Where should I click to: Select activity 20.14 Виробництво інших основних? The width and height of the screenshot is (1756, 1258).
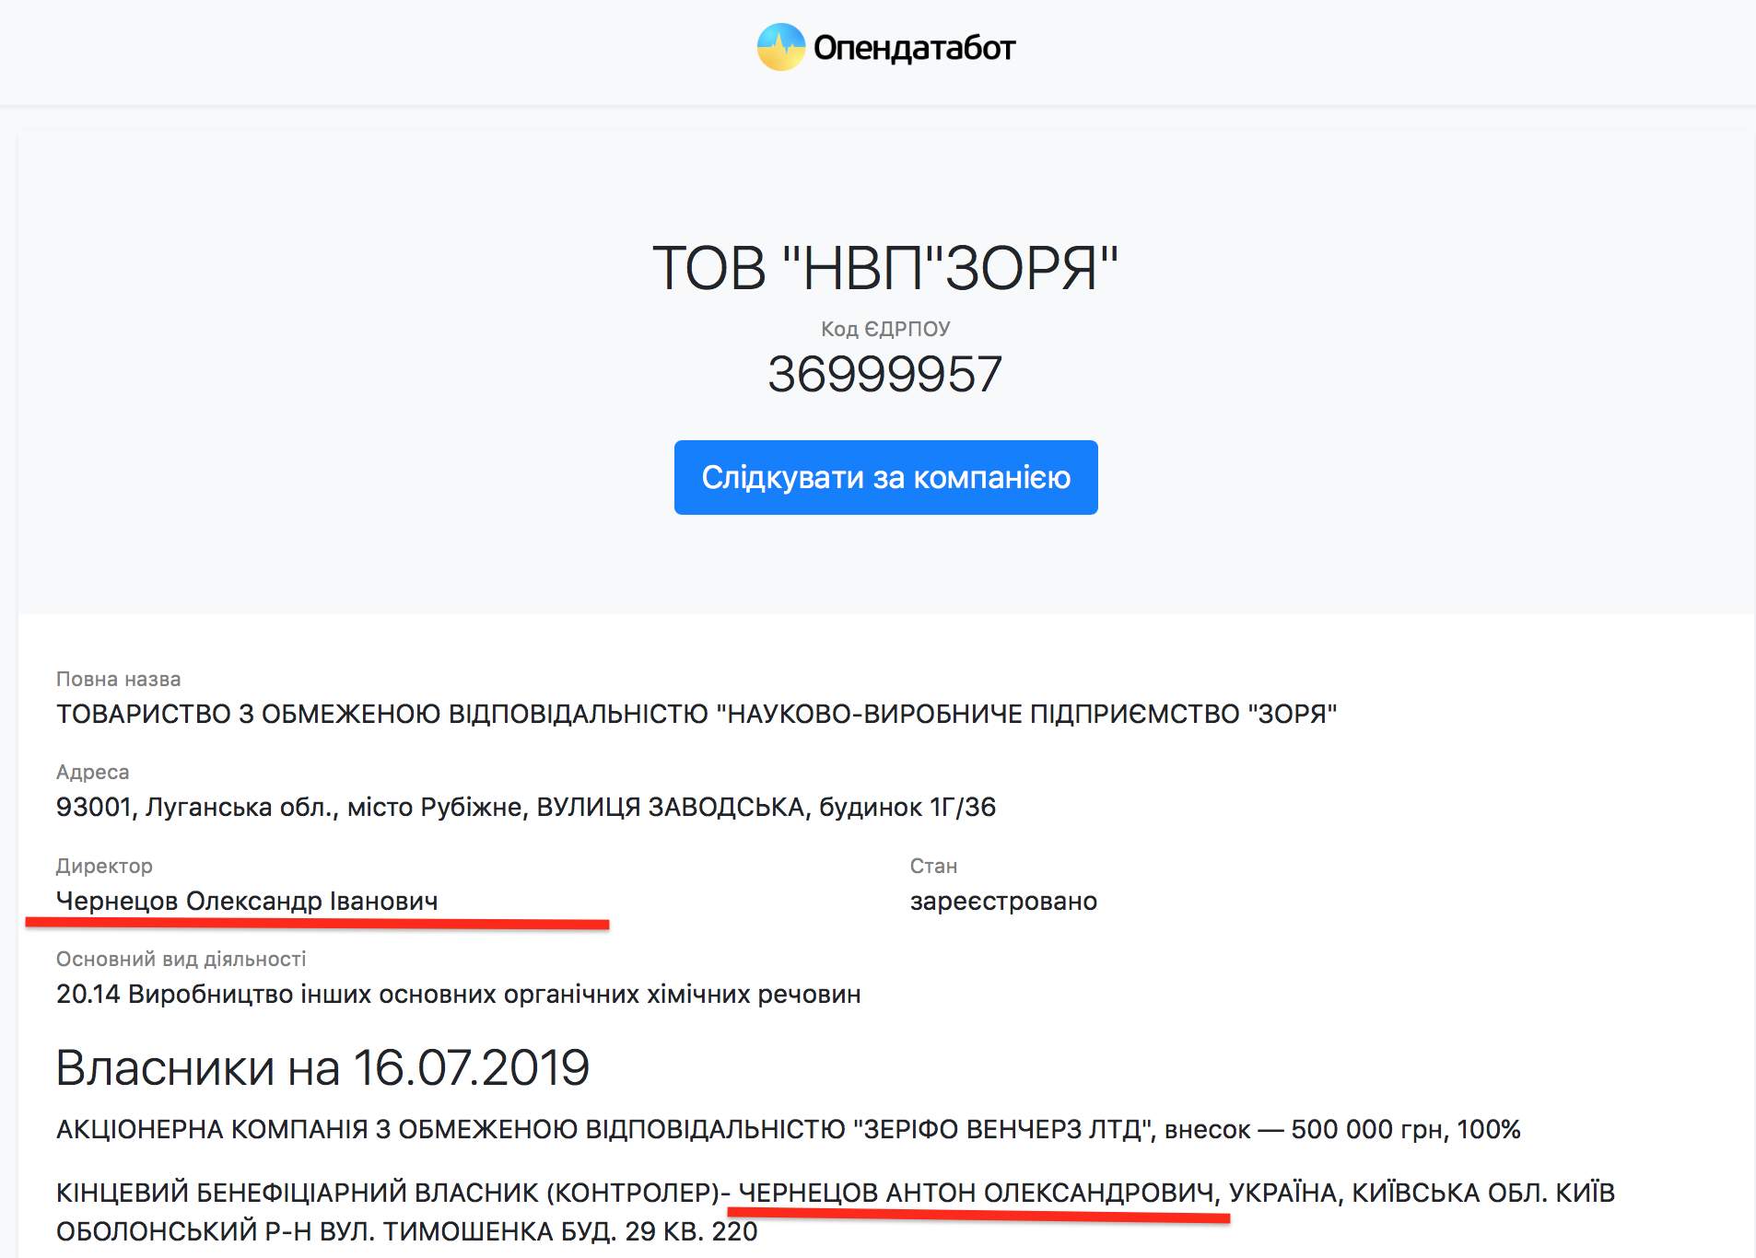point(459,994)
